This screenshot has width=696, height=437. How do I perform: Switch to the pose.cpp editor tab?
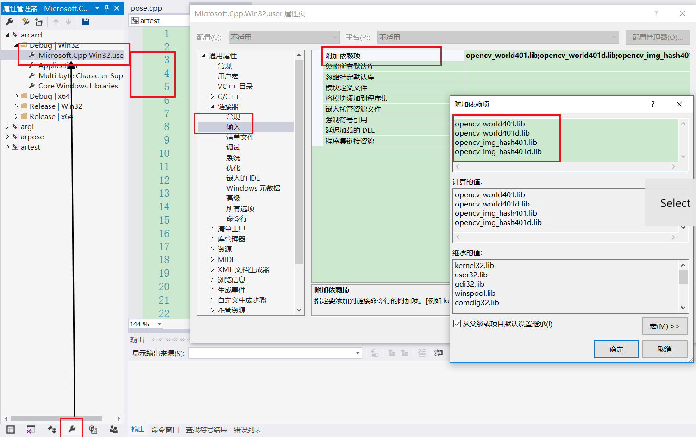click(x=146, y=8)
